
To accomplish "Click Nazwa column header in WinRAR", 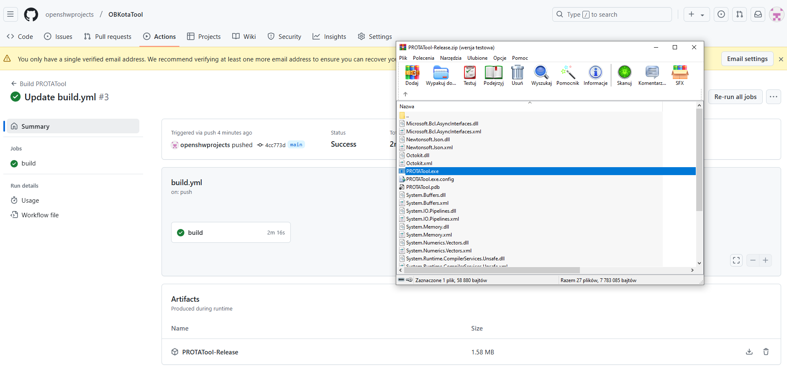I will [x=529, y=107].
